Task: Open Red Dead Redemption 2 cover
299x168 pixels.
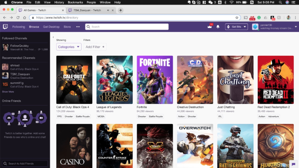Action: [x=275, y=80]
